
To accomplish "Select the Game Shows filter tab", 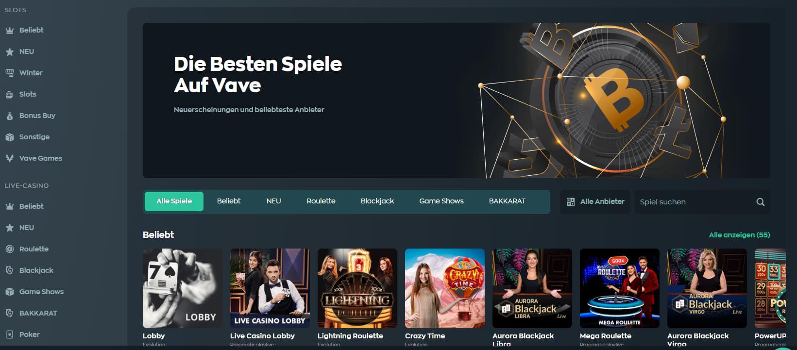I will [441, 201].
